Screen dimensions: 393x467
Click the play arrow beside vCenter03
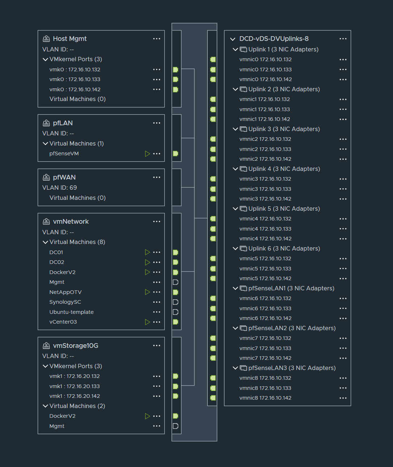(147, 322)
